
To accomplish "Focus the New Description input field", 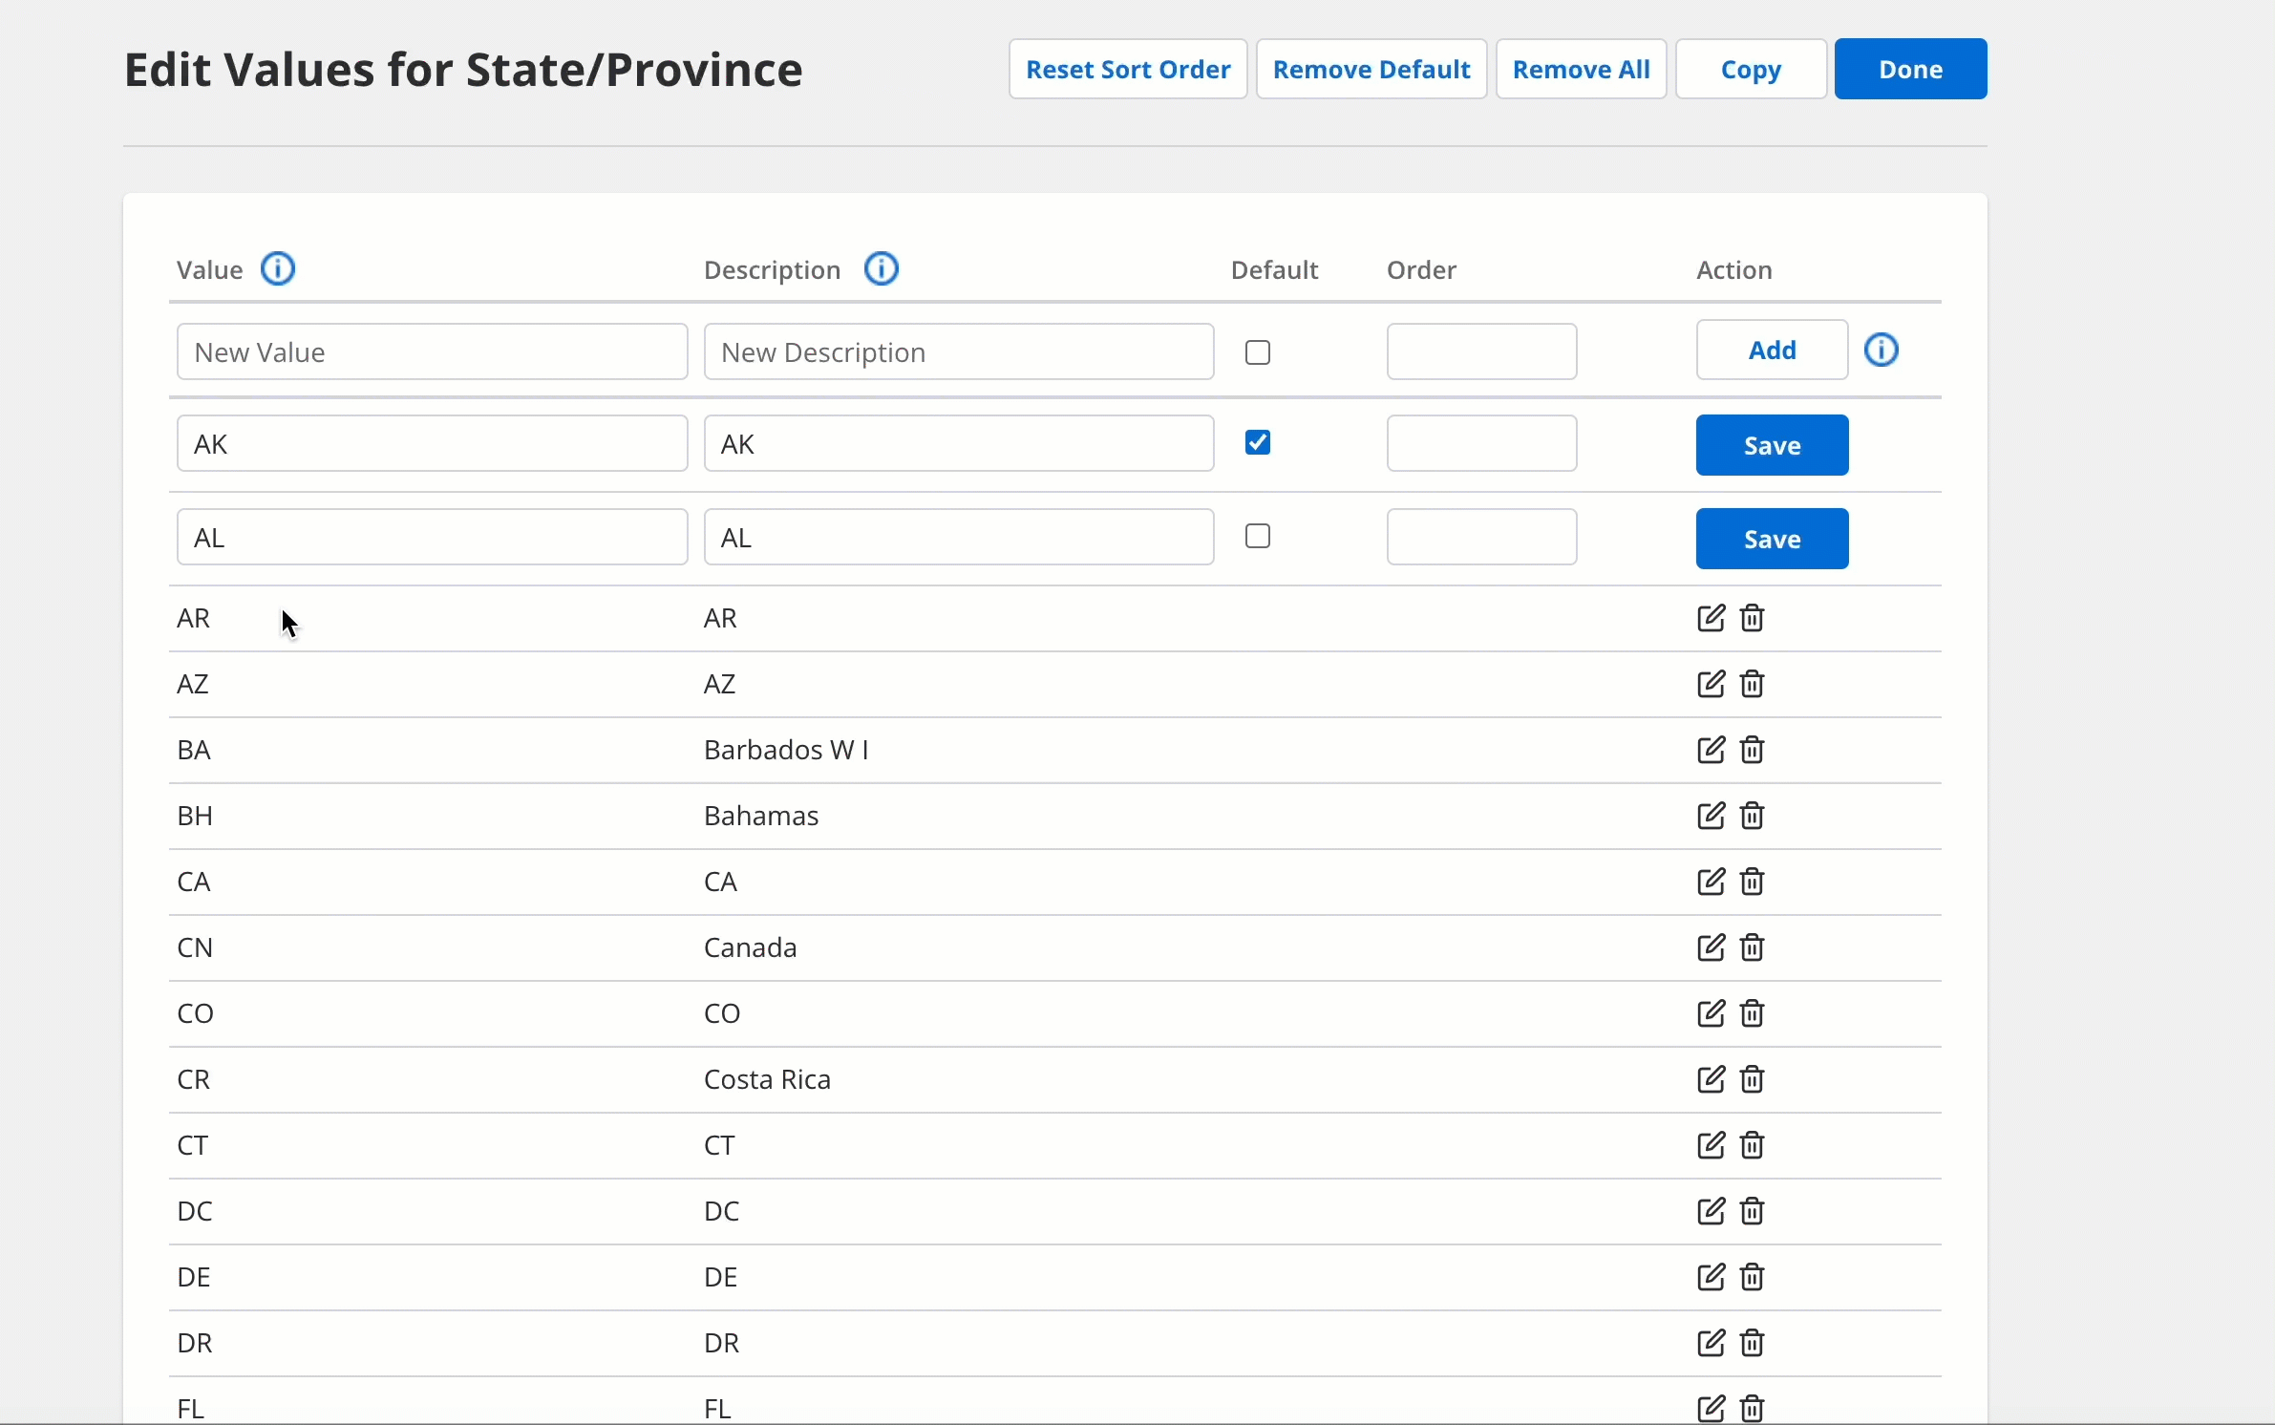I will pyautogui.click(x=959, y=351).
